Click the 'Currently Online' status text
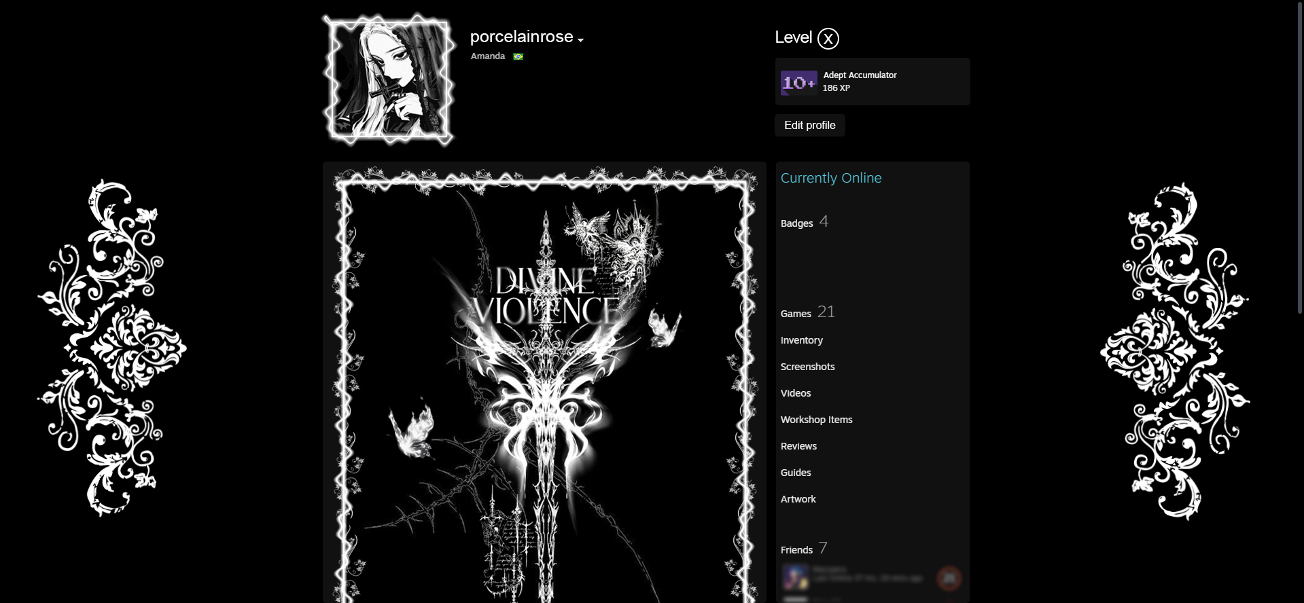 pyautogui.click(x=831, y=178)
